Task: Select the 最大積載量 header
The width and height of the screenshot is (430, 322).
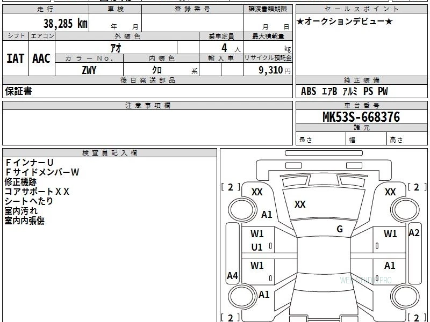Action: 268,36
